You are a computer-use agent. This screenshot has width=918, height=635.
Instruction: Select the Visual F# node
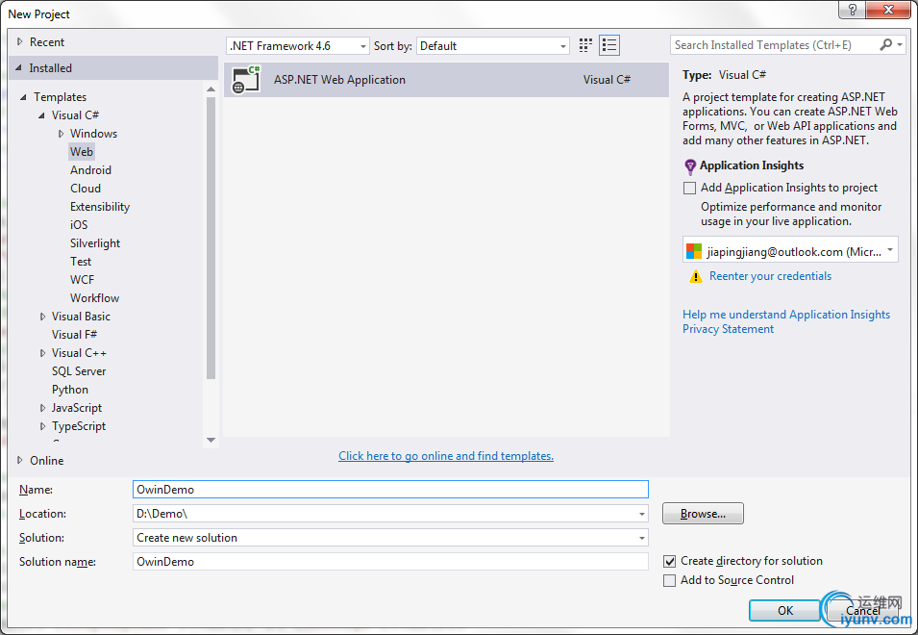tap(74, 335)
